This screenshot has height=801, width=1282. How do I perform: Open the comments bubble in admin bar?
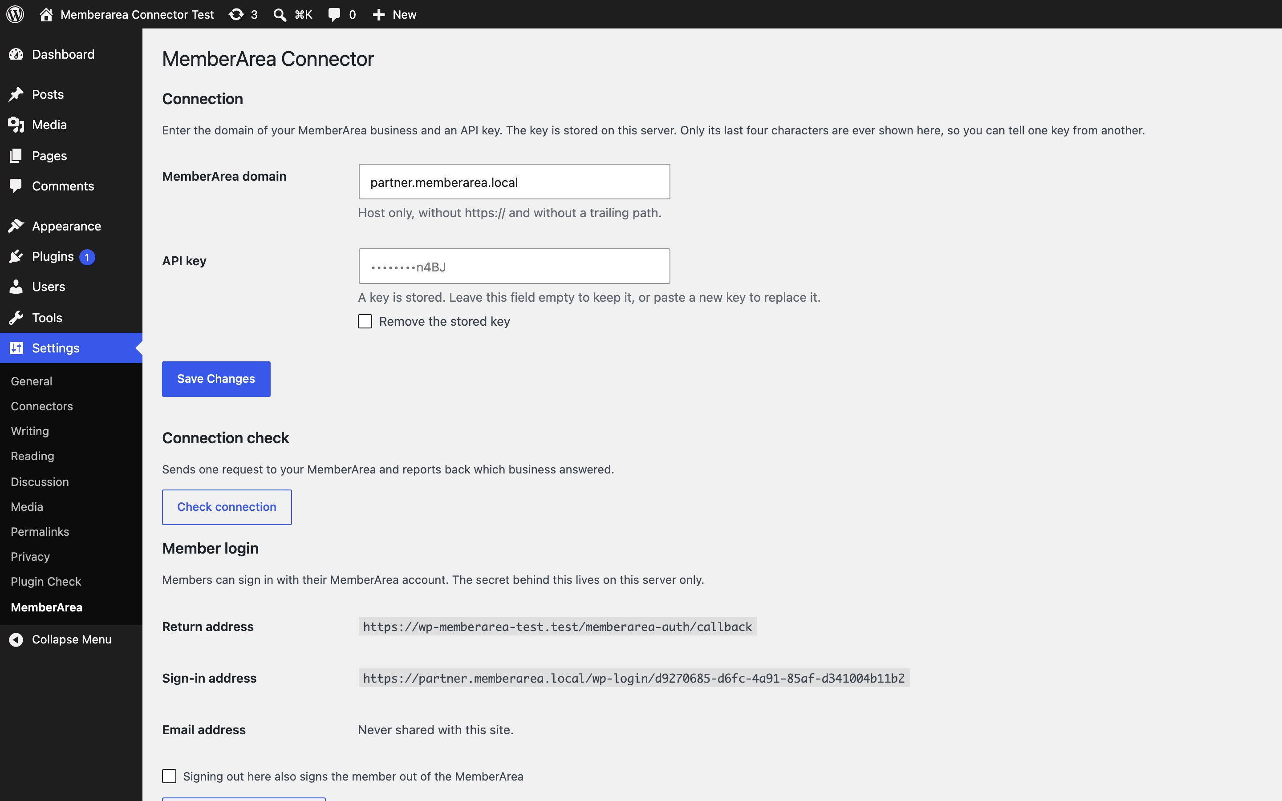point(334,14)
